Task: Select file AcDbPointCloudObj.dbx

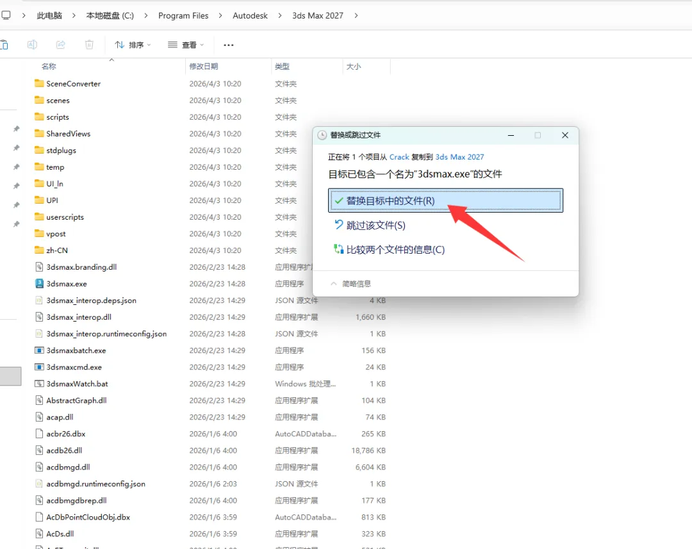Action: pos(88,517)
